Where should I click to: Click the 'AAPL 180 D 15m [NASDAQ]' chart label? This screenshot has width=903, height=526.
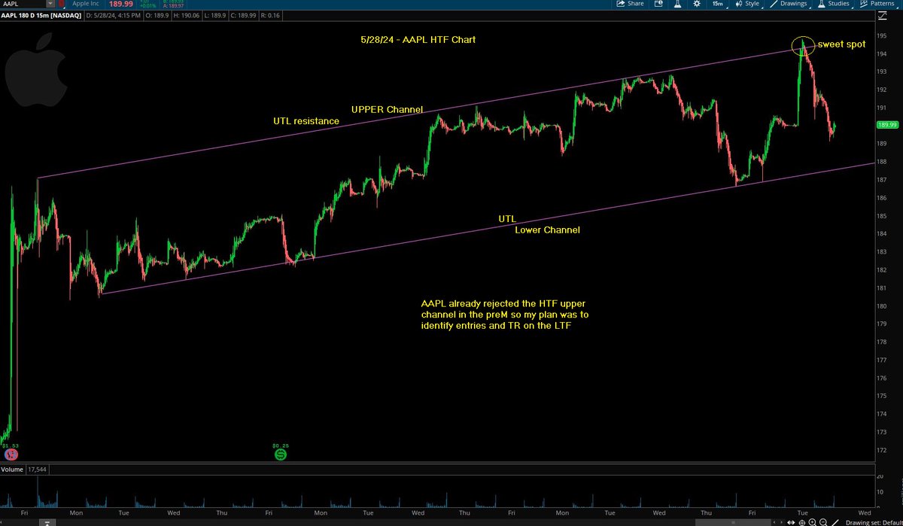(x=41, y=16)
